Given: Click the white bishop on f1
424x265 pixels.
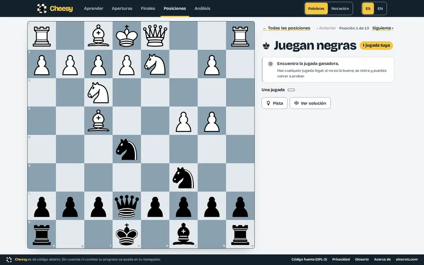Looking at the screenshot, I should [x=98, y=36].
